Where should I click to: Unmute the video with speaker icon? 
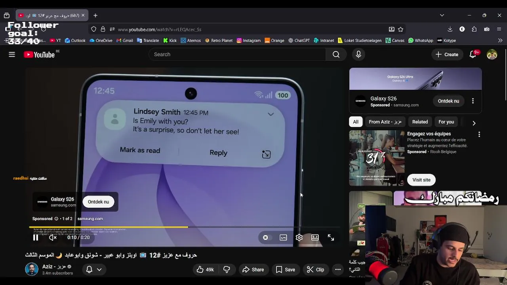tap(53, 237)
